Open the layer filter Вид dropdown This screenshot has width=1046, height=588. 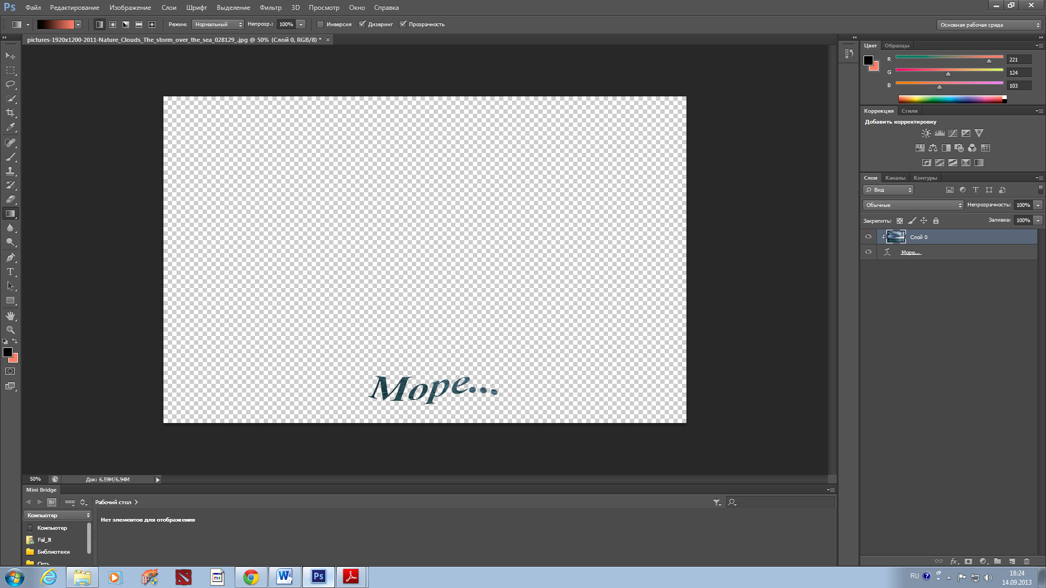888,190
